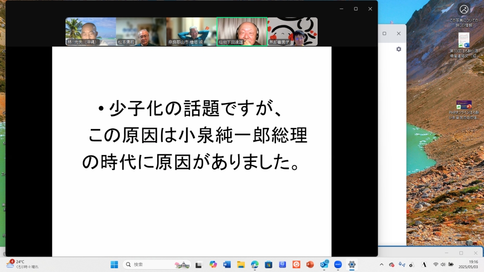Open Outlook from the taskbar
The height and width of the screenshot is (272, 484).
tap(324, 264)
